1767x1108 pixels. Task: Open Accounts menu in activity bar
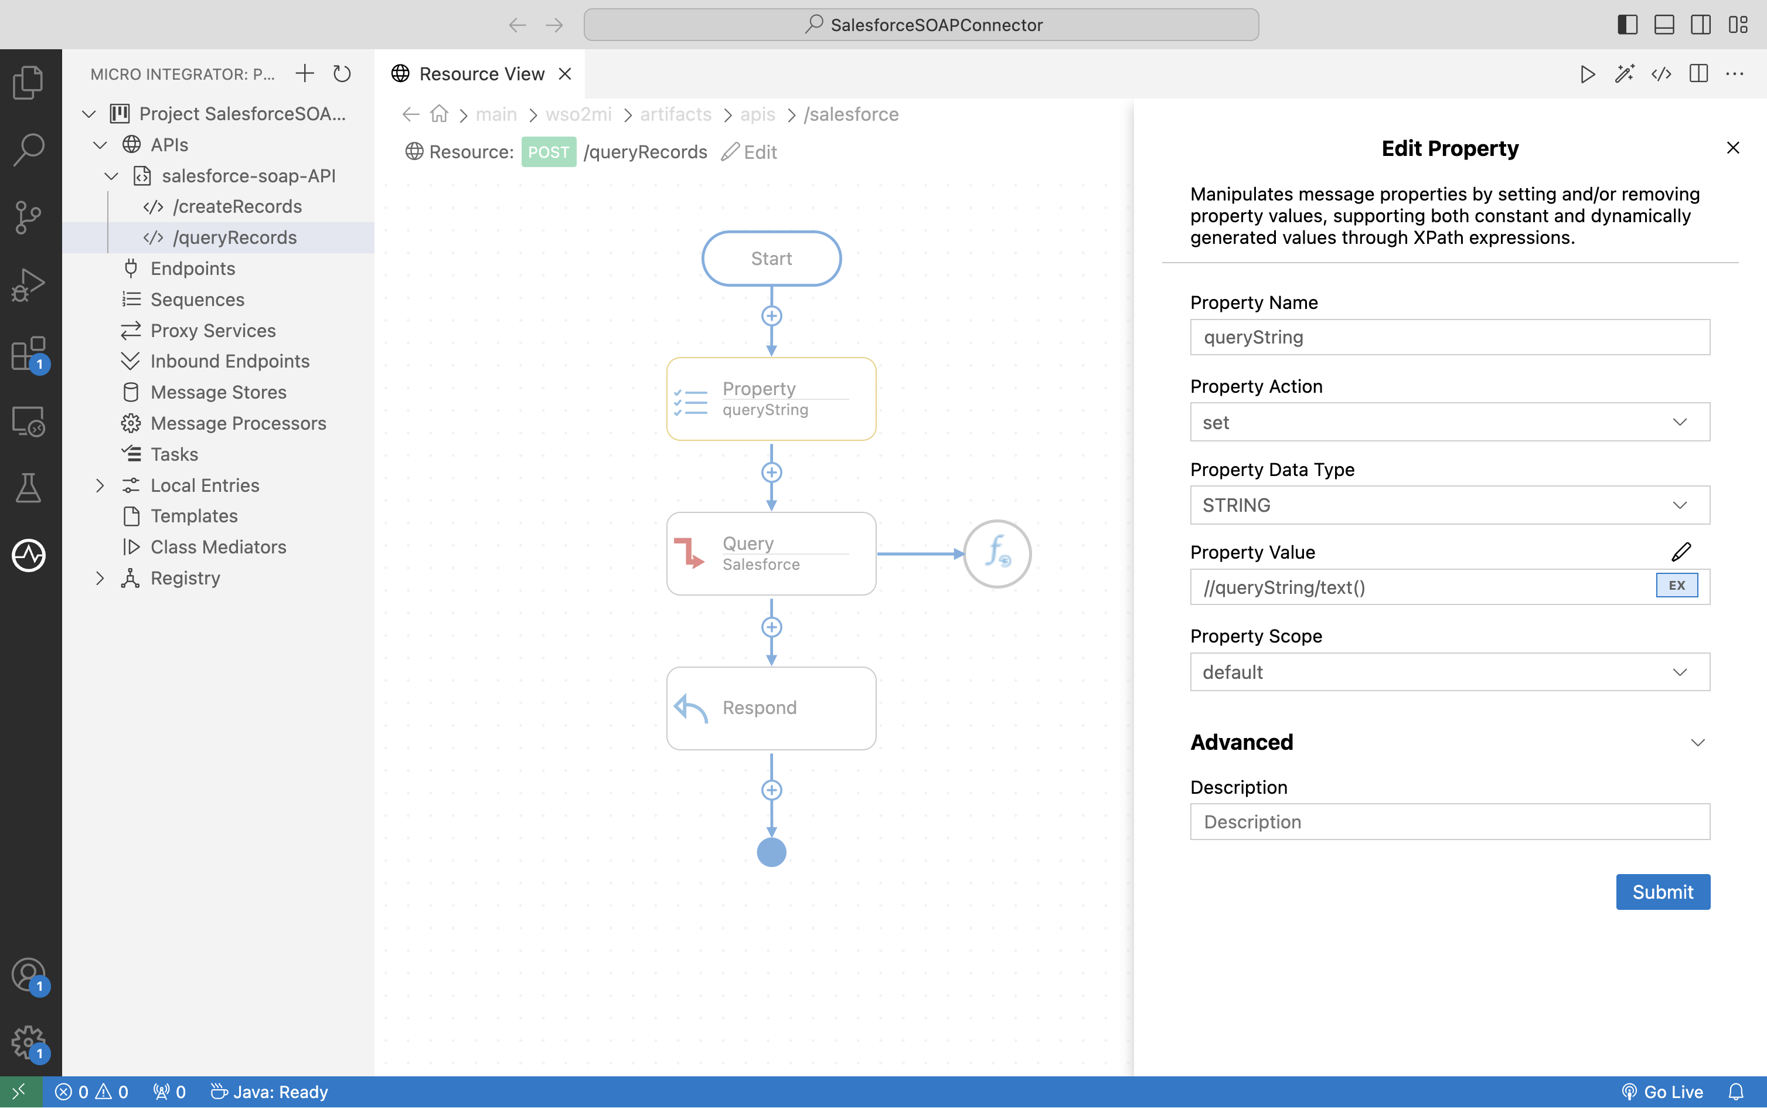click(29, 976)
